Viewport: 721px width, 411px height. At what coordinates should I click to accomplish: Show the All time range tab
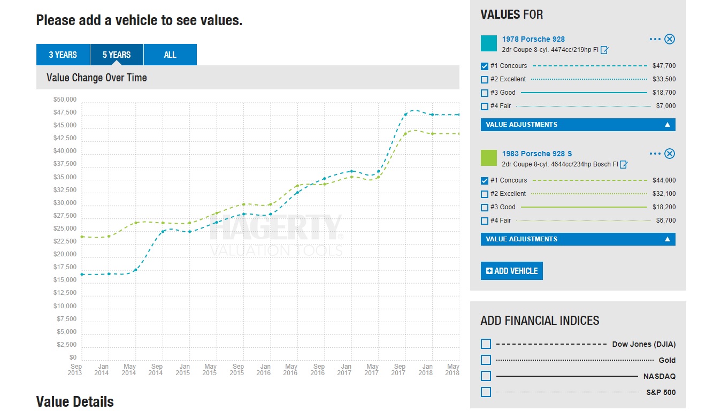pos(170,55)
